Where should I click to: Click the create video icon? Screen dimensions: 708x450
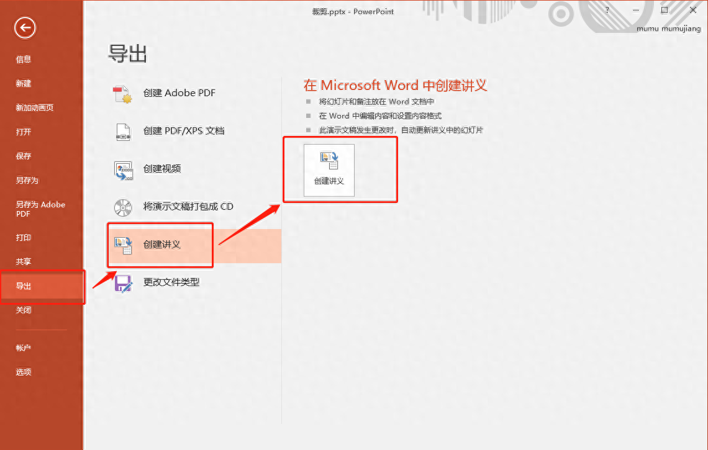pyautogui.click(x=123, y=170)
